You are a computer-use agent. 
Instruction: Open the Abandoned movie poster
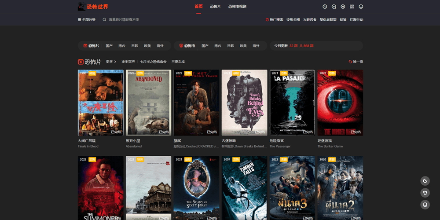coord(148,103)
